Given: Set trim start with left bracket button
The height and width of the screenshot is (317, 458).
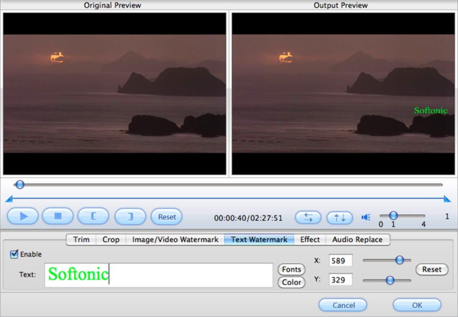Looking at the screenshot, I should click(93, 216).
